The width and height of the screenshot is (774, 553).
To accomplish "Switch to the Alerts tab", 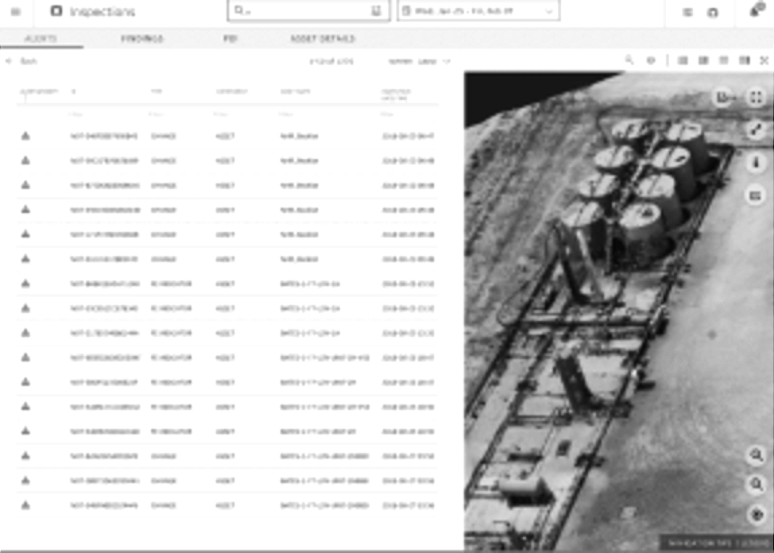I will click(42, 38).
